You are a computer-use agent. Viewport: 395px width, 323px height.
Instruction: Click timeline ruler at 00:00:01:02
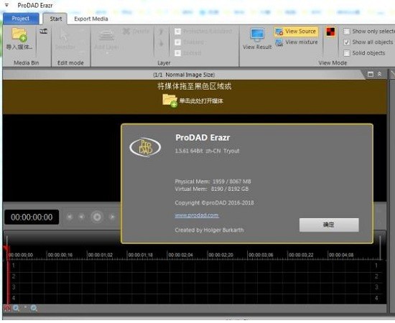coord(101,255)
